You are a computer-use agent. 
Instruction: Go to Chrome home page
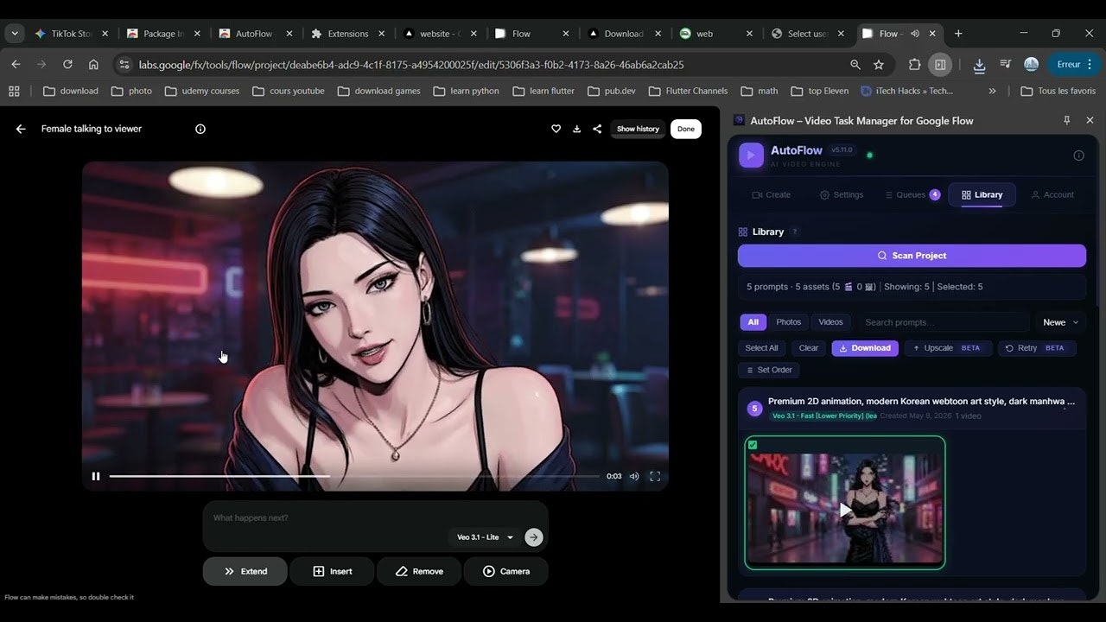(93, 65)
